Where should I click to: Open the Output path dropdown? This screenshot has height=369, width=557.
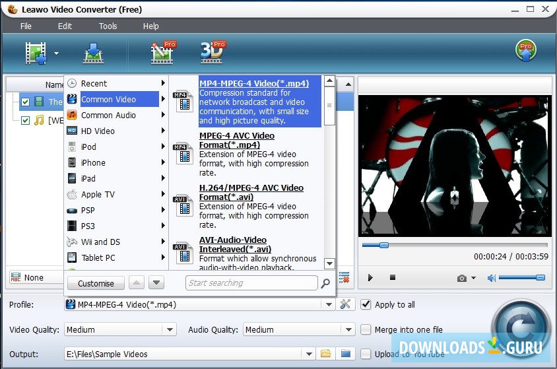tap(309, 354)
